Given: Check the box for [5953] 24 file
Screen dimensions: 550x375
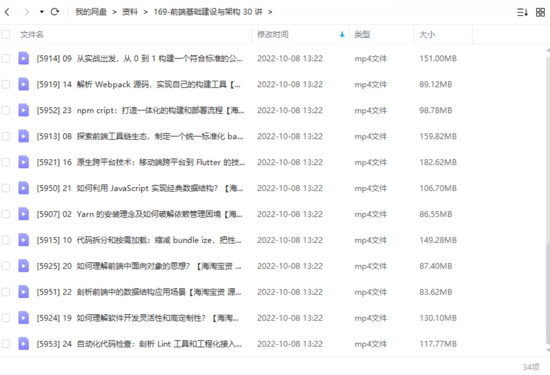Looking at the screenshot, I should click(6, 344).
